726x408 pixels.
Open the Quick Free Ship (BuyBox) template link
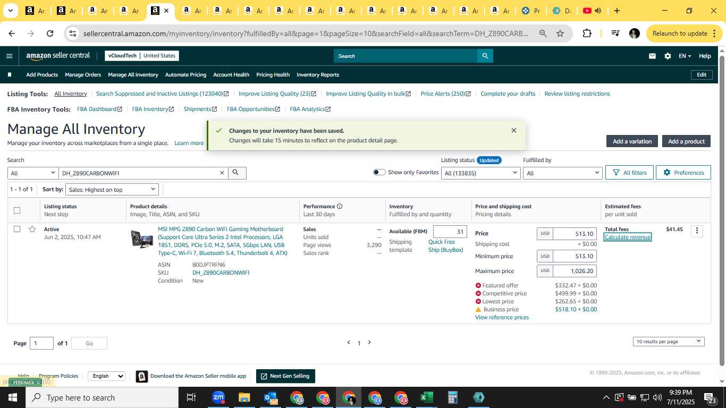point(446,246)
